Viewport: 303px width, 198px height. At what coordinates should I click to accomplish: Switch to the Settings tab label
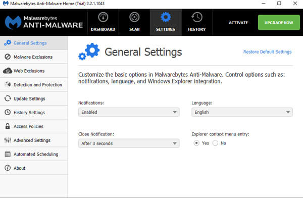point(166,29)
